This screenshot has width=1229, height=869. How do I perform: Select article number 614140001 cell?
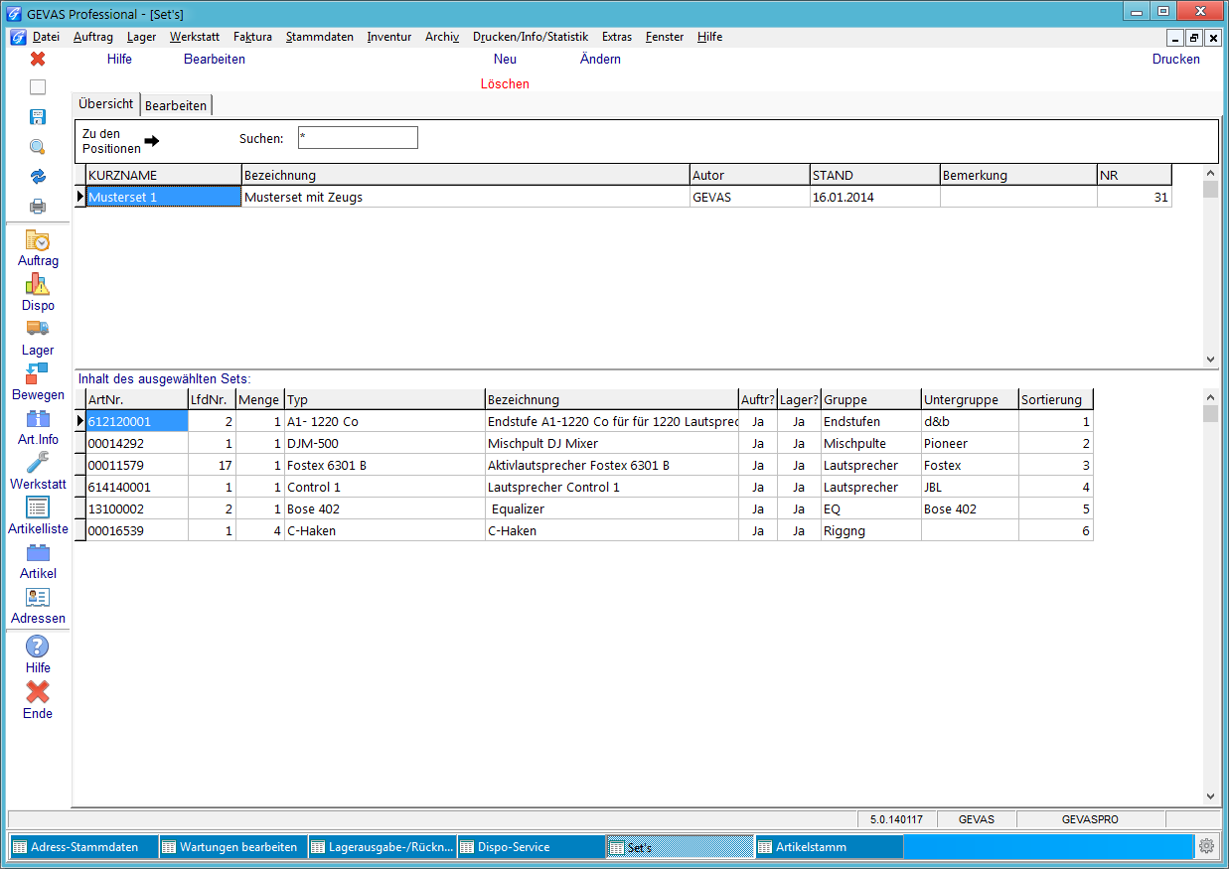137,487
